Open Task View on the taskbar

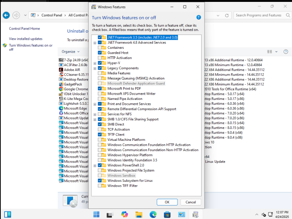coord(110,214)
